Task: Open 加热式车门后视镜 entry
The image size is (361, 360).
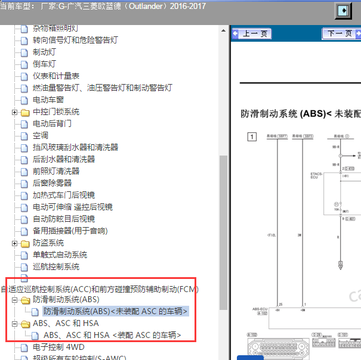Action: (x=64, y=195)
